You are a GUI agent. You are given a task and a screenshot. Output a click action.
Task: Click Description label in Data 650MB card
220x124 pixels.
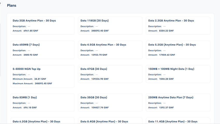click(19, 50)
